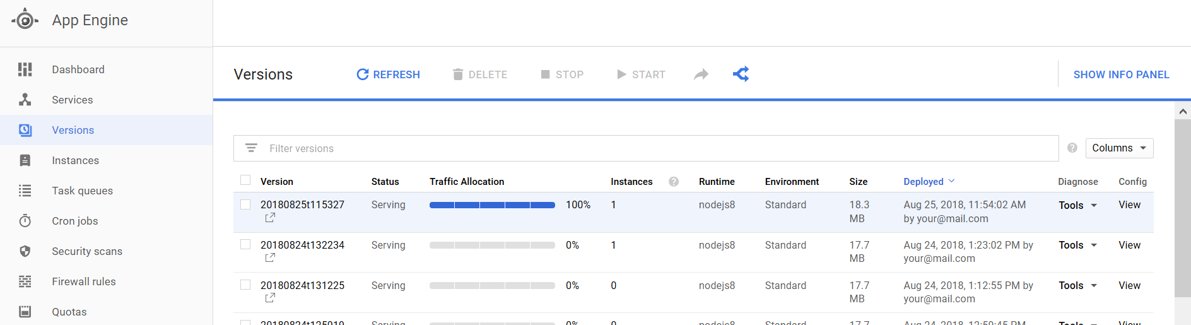The width and height of the screenshot is (1191, 325).
Task: Click the Firewall rules icon
Action: 25,281
